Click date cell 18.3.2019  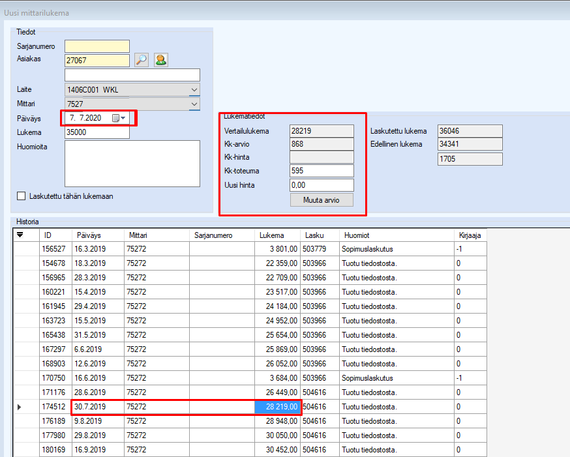pos(98,263)
